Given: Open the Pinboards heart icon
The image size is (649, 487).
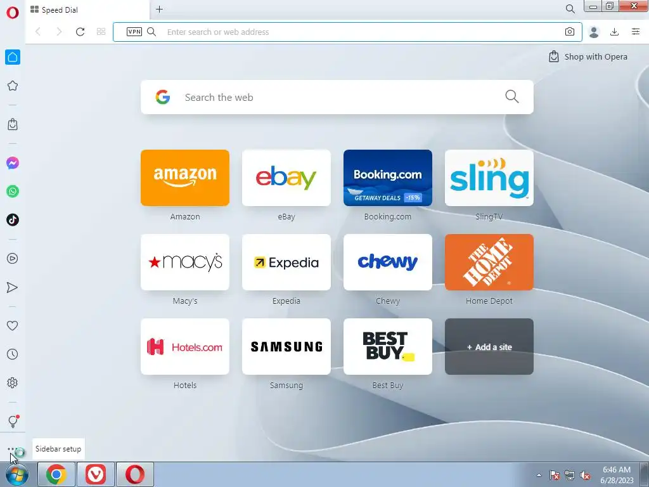Looking at the screenshot, I should click(x=13, y=326).
